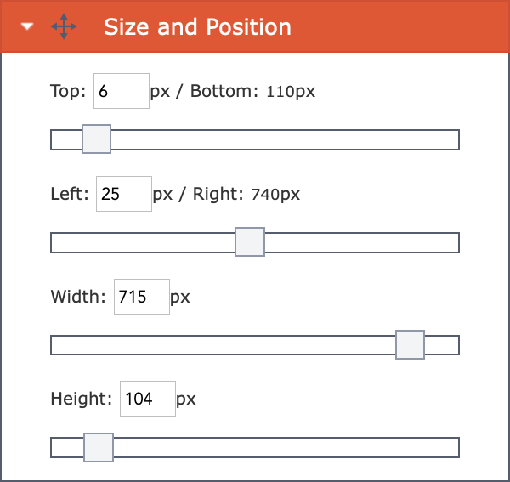Click into the Width input box
Screen dimensions: 510x482
coord(142,297)
